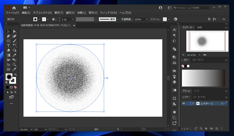
Task: Select the Artboard tool
Action: [8, 64]
